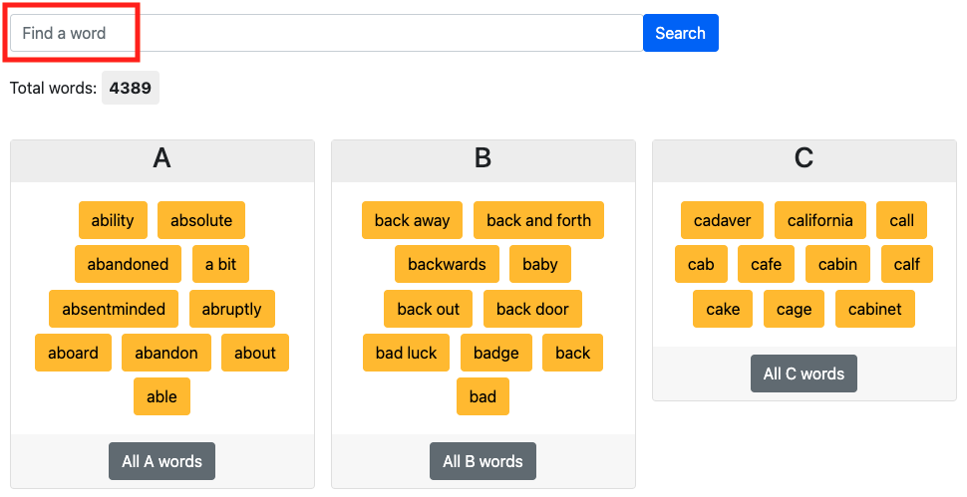Image resolution: width=967 pixels, height=497 pixels.
Task: Select the word absentminded
Action: [x=114, y=309]
